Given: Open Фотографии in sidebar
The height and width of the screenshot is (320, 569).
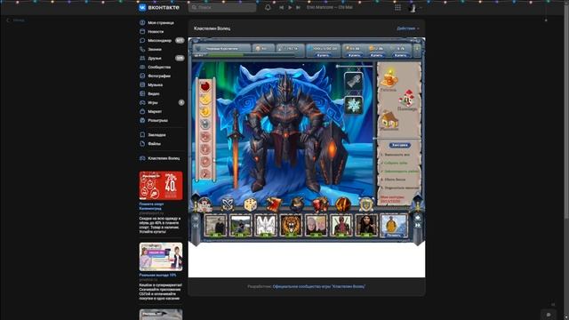Looking at the screenshot, I should pyautogui.click(x=156, y=76).
